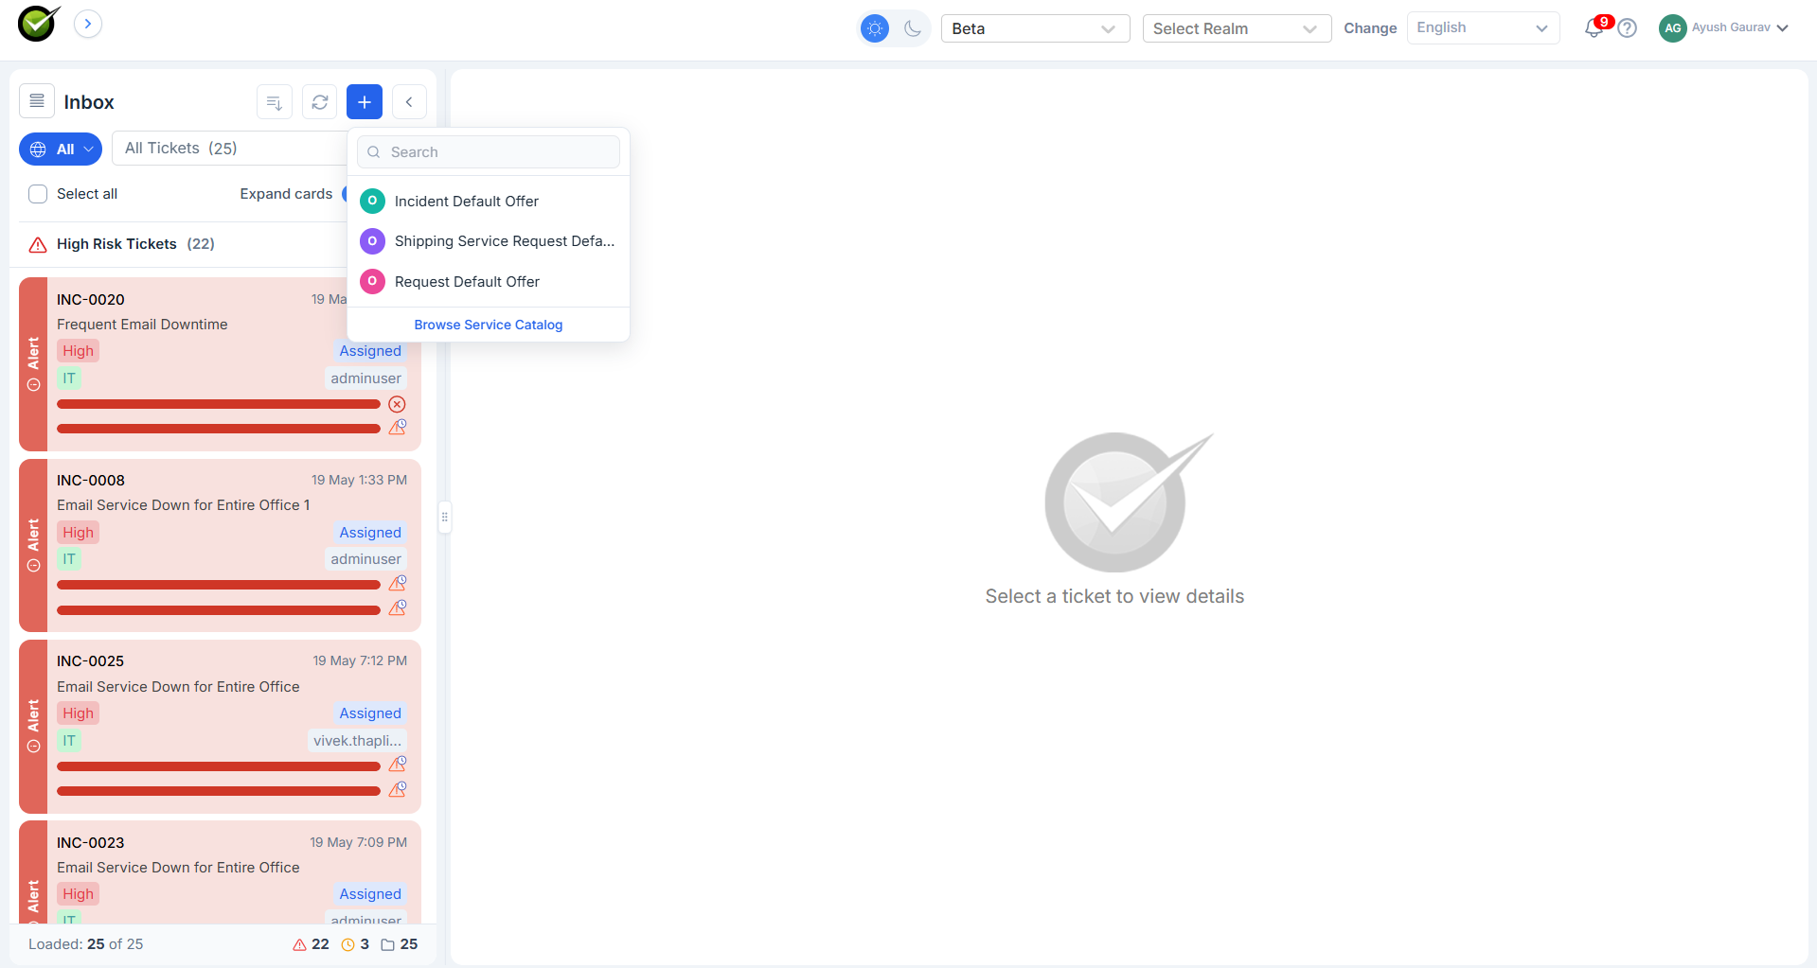Click the Alert strip on INC-0020

pyautogui.click(x=33, y=363)
